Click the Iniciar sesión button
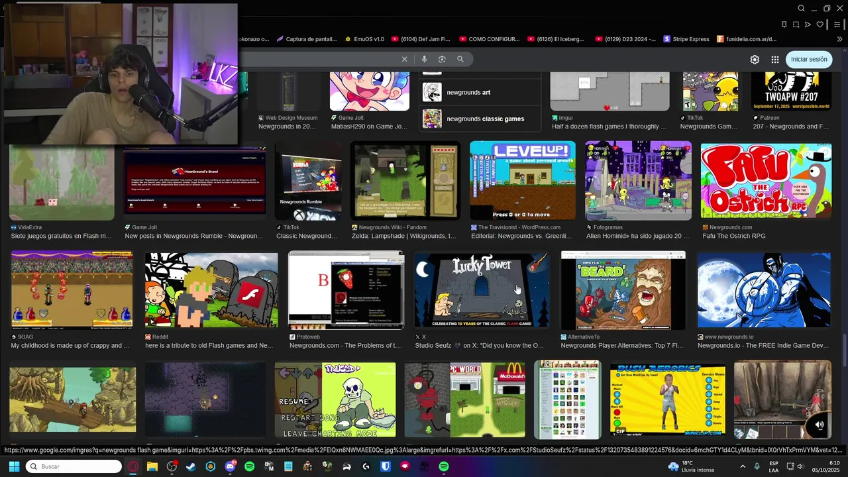 pyautogui.click(x=809, y=60)
